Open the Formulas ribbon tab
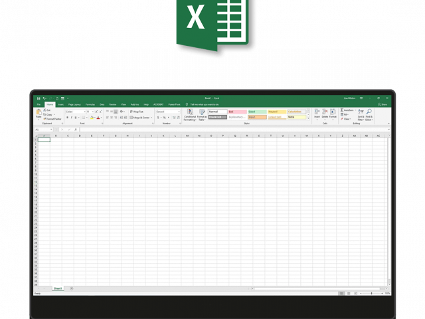The width and height of the screenshot is (425, 319). [90, 104]
